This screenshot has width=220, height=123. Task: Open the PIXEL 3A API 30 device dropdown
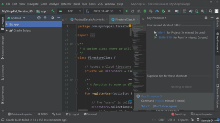tap(104, 11)
